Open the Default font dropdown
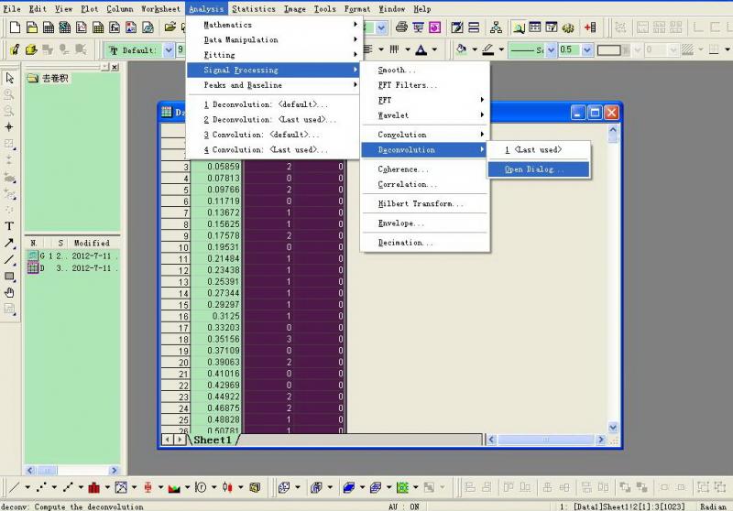Viewport: 733px width, 511px height. (x=169, y=50)
